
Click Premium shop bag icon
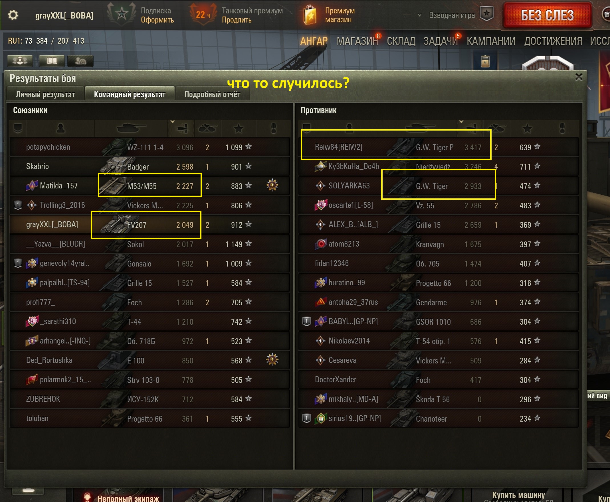coord(310,15)
